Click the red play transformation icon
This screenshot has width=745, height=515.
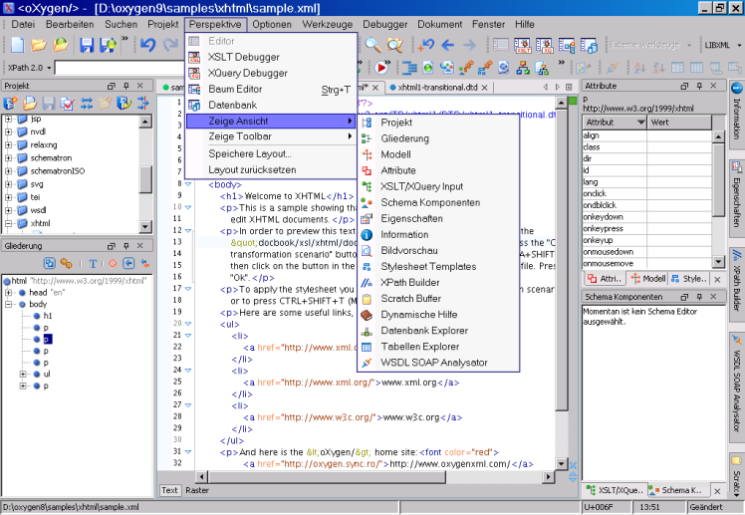pos(381,68)
